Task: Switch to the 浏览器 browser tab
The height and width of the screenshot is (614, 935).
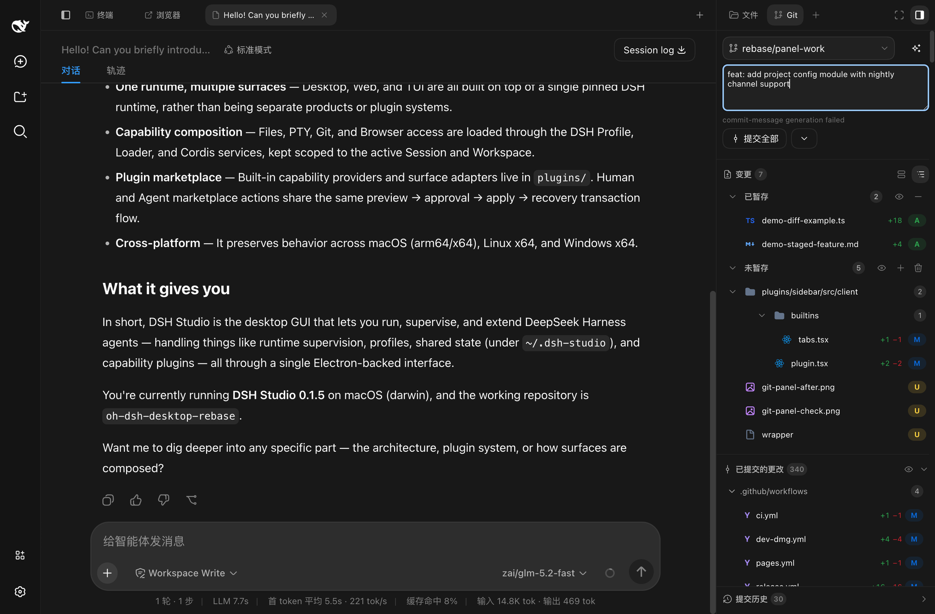Action: tap(163, 15)
